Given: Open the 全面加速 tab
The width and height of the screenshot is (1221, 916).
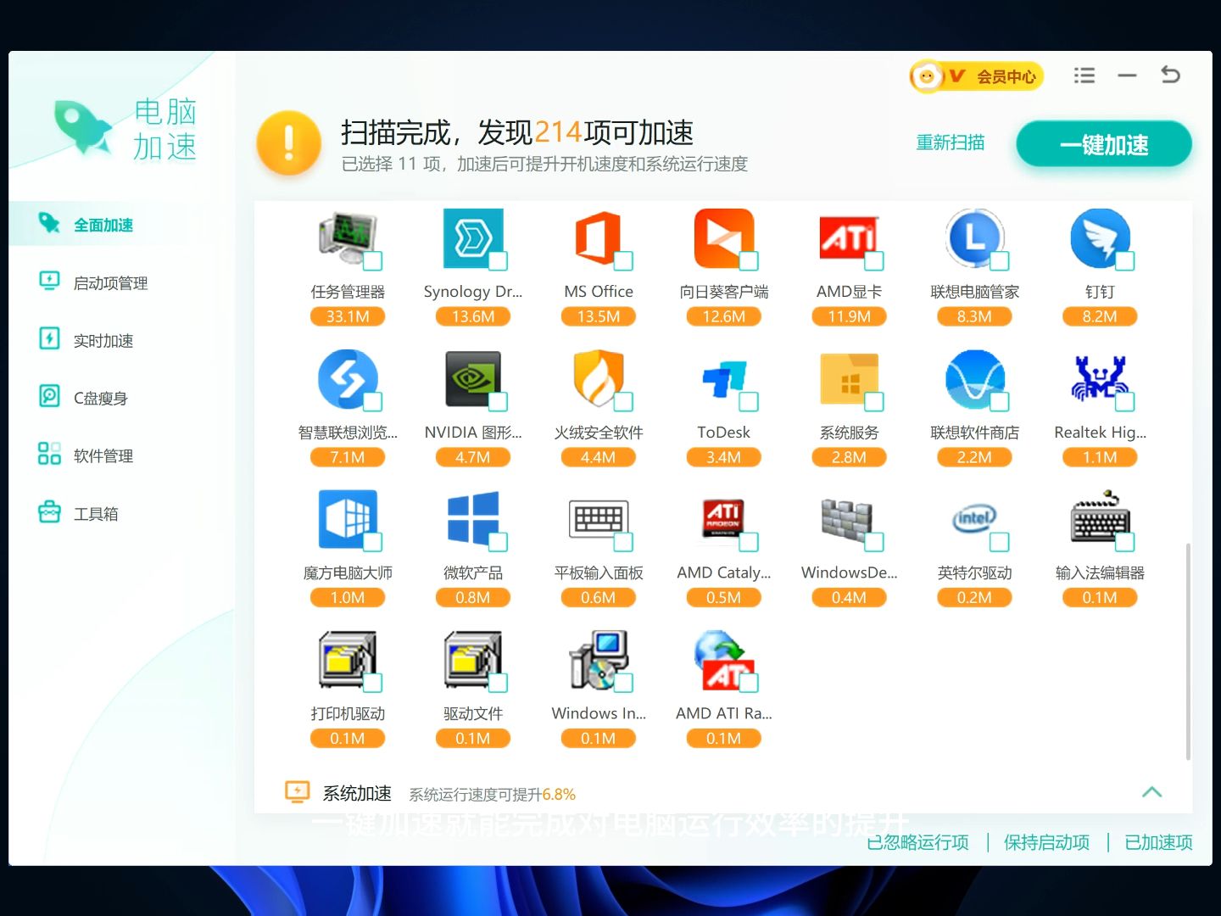Looking at the screenshot, I should pos(122,224).
